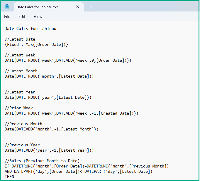Click the DATEADD('week',0,[Order Date]) line
200x181 pixels.
(68, 61)
